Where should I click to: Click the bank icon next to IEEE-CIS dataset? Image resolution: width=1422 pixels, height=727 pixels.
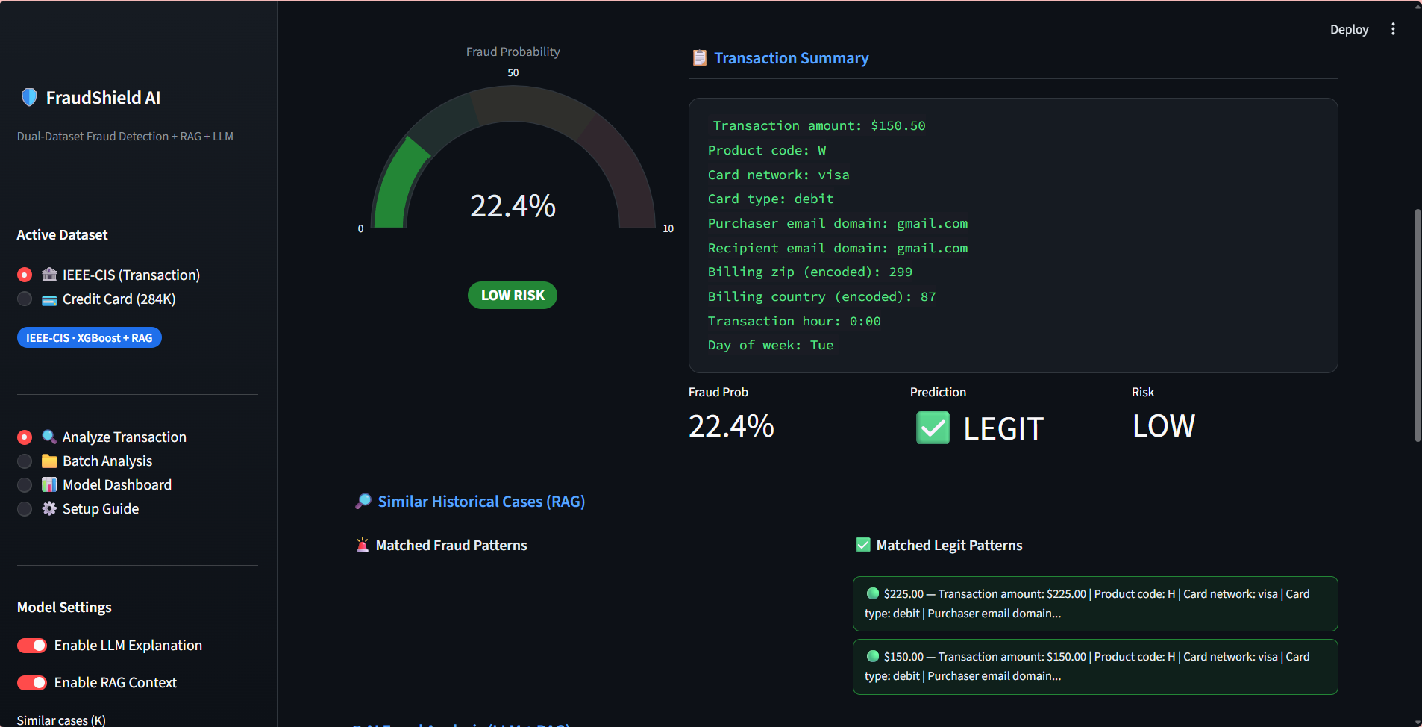[48, 274]
